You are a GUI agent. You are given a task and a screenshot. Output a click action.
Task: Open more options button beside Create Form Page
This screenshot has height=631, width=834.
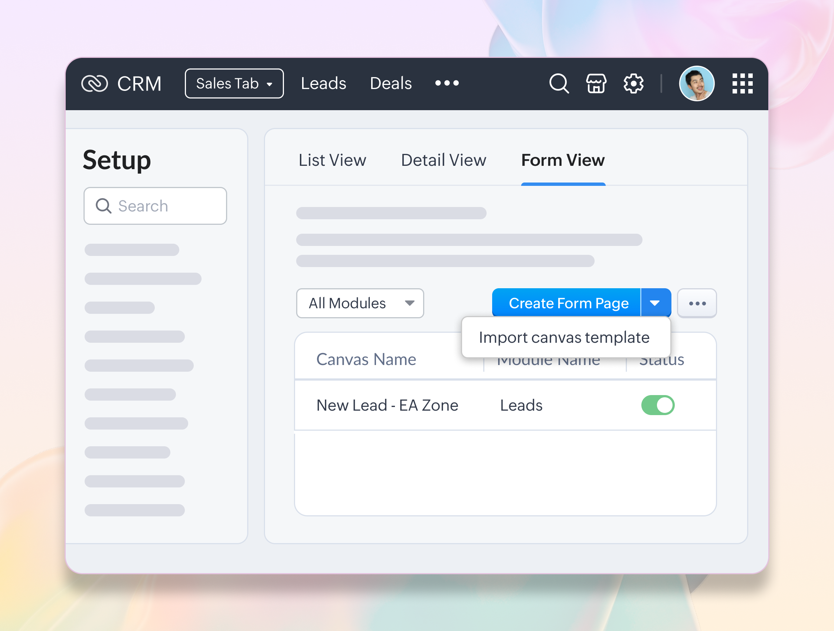tap(697, 303)
